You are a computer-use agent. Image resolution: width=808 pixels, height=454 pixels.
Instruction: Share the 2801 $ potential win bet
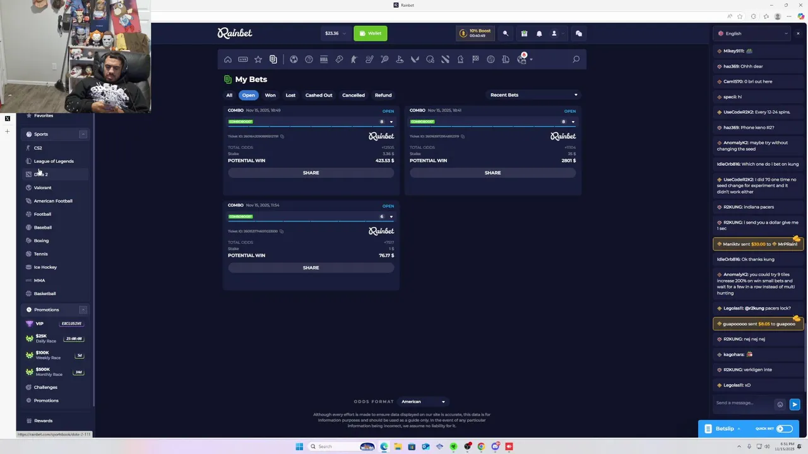pos(492,173)
